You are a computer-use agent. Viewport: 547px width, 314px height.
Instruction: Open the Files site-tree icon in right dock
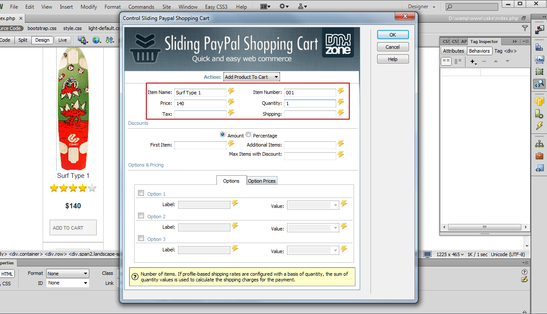click(x=539, y=144)
